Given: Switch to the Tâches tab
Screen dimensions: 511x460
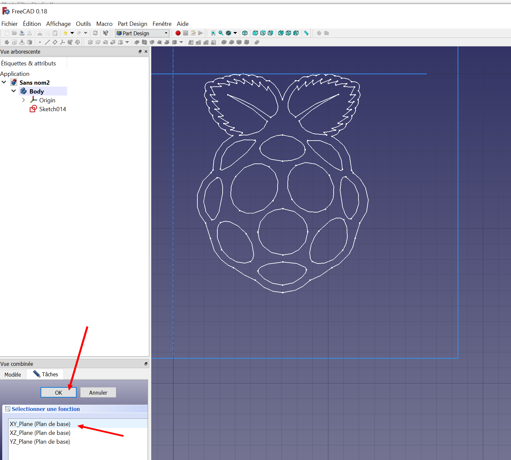Looking at the screenshot, I should tap(45, 374).
